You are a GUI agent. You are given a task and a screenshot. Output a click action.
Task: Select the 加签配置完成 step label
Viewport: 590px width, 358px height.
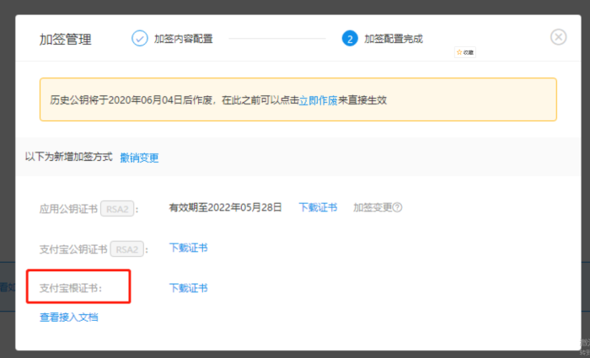point(394,39)
